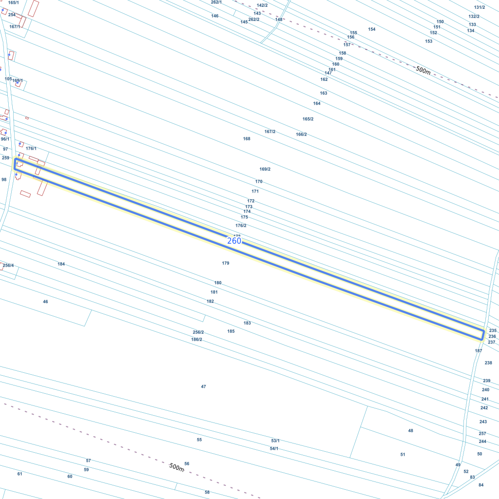Click parcel label 169/2
The height and width of the screenshot is (499, 499).
pos(265,169)
